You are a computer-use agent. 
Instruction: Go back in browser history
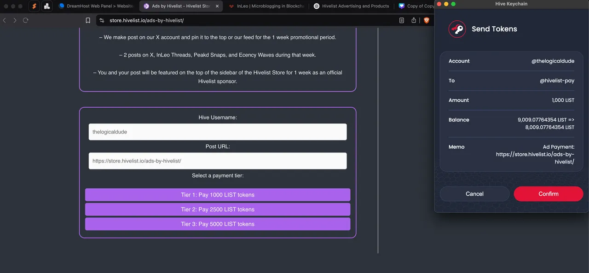tap(5, 20)
